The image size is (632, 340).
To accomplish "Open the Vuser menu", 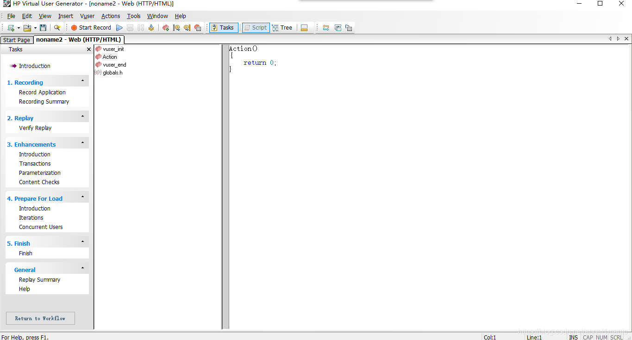I will tap(88, 16).
